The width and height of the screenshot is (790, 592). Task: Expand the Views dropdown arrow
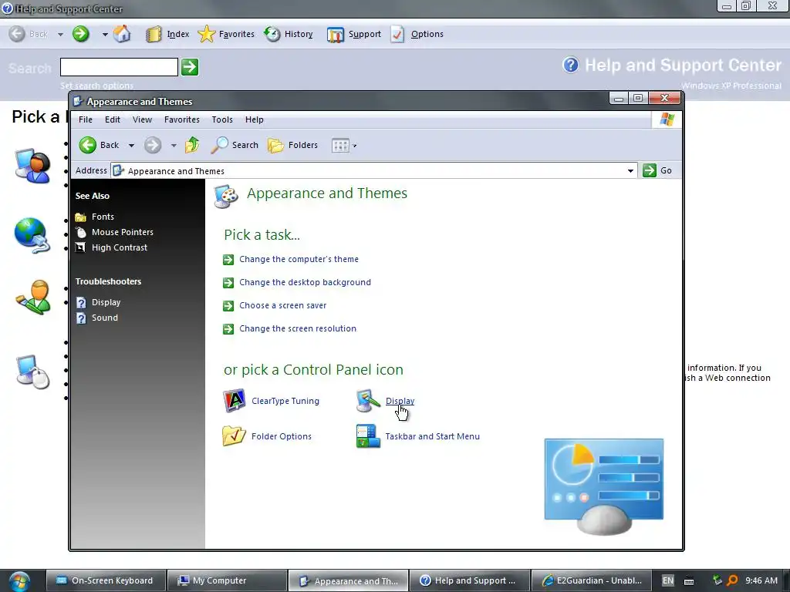[355, 146]
